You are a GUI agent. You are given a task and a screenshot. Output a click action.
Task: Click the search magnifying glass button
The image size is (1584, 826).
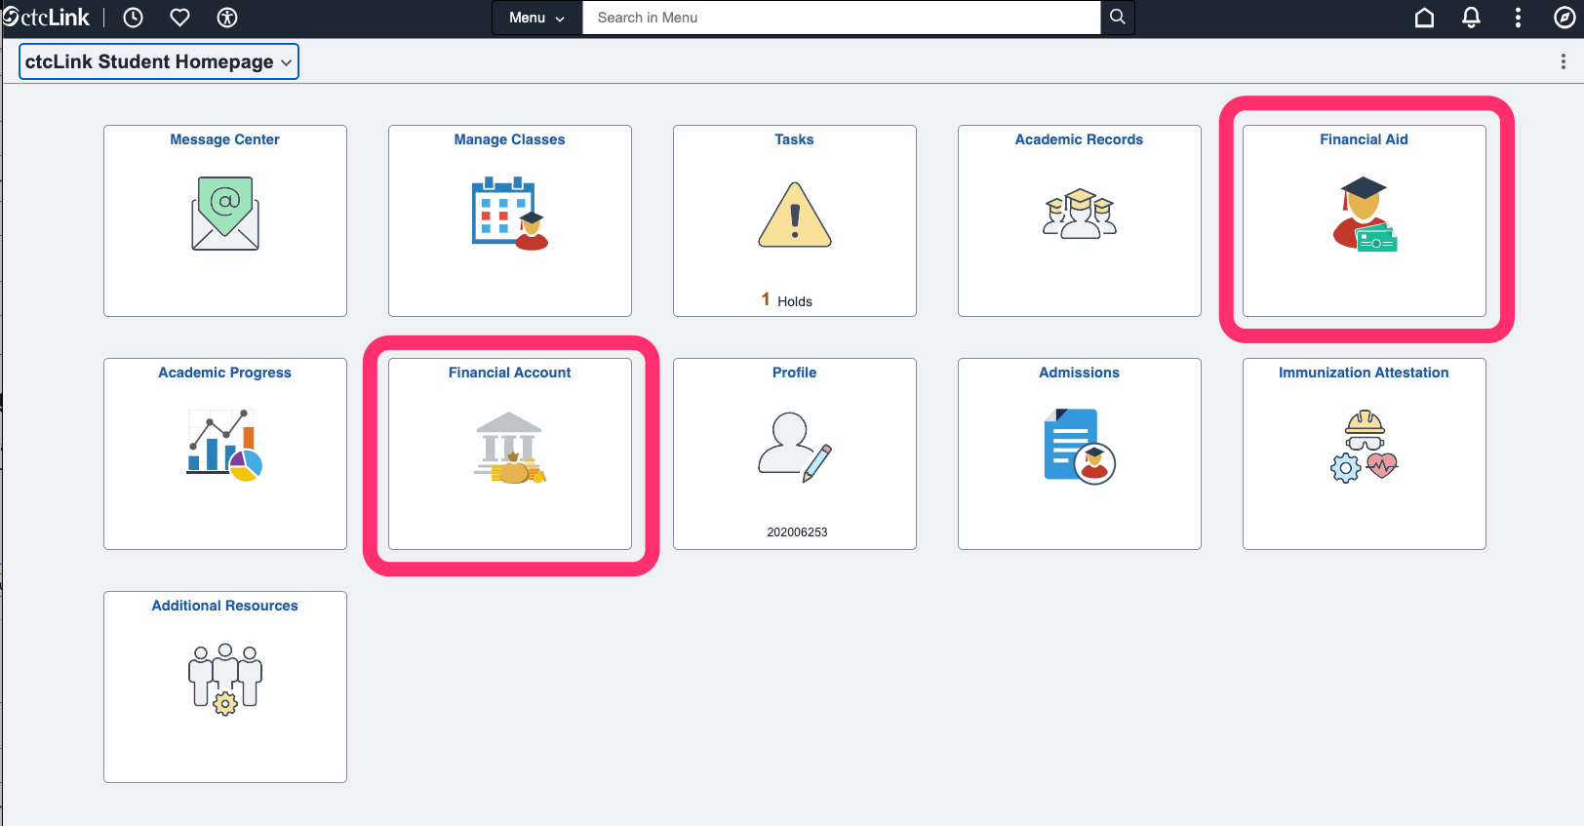[1118, 18]
